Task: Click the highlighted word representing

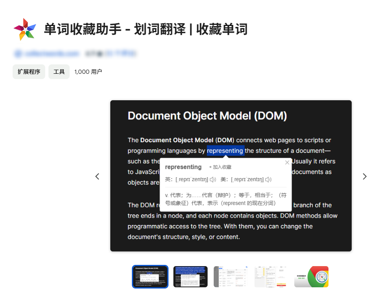Action: pos(225,151)
